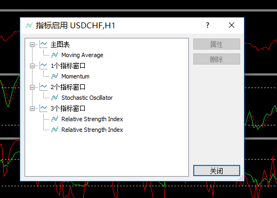Screen dimensions: 277x198
Task: Click the Moving Average indicator icon
Action: click(x=54, y=55)
